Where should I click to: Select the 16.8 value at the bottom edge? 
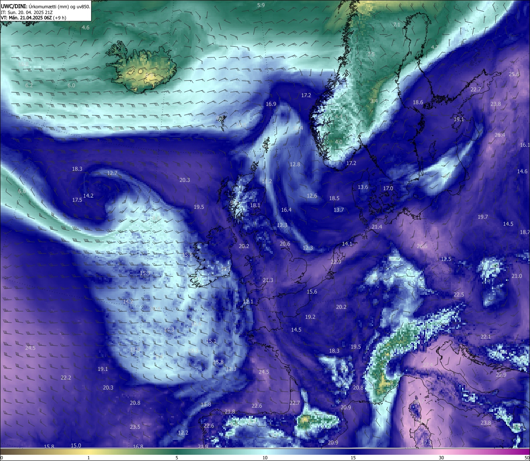pos(138,447)
